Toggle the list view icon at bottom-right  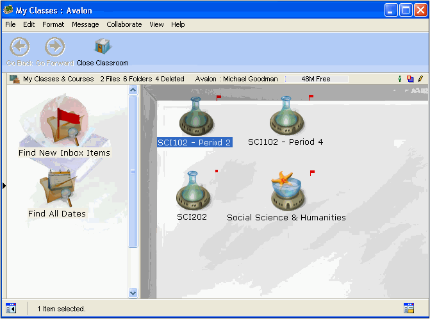click(x=409, y=308)
